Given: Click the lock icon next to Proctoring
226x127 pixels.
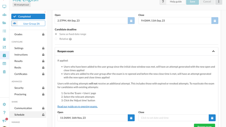Looking at the screenshot, I should point(43,94).
